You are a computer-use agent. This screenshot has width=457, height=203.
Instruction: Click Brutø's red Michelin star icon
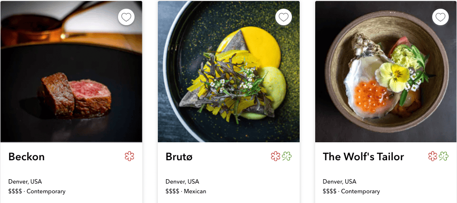point(275,156)
